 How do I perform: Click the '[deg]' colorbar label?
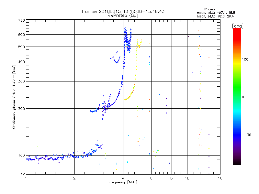coord(238,26)
